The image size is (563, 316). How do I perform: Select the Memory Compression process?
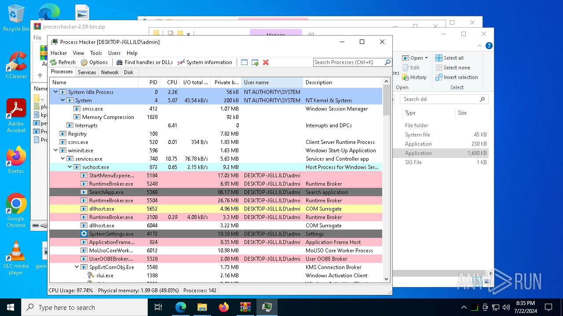coord(216,117)
